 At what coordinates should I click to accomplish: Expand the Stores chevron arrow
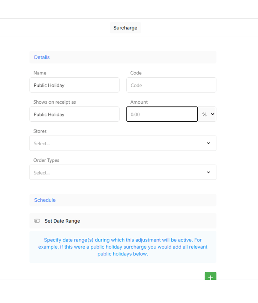[208, 143]
